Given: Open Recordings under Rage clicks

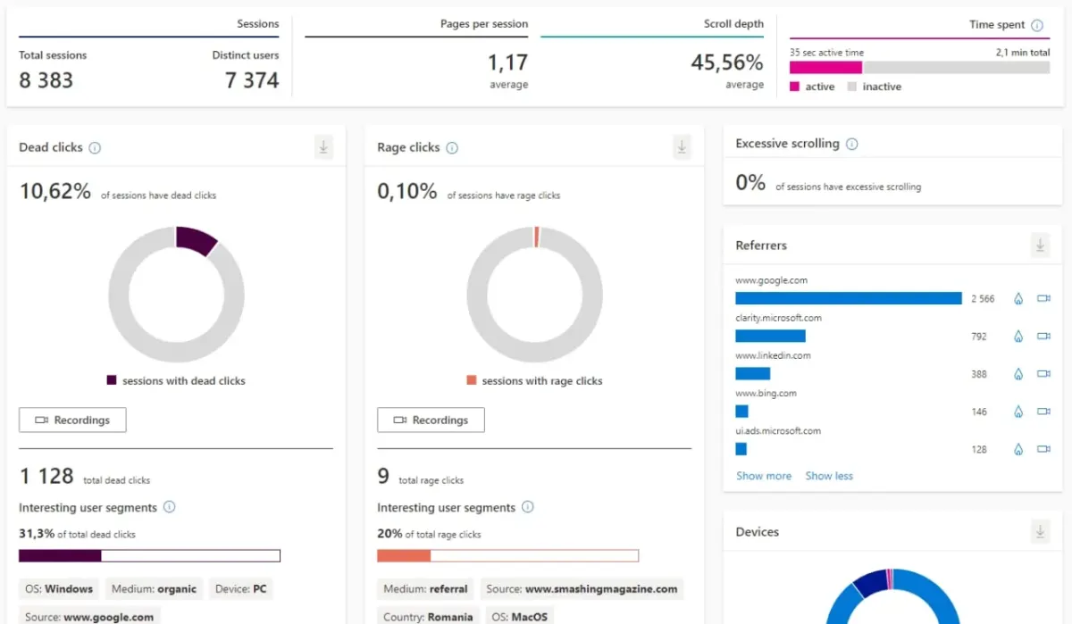Looking at the screenshot, I should (x=431, y=420).
